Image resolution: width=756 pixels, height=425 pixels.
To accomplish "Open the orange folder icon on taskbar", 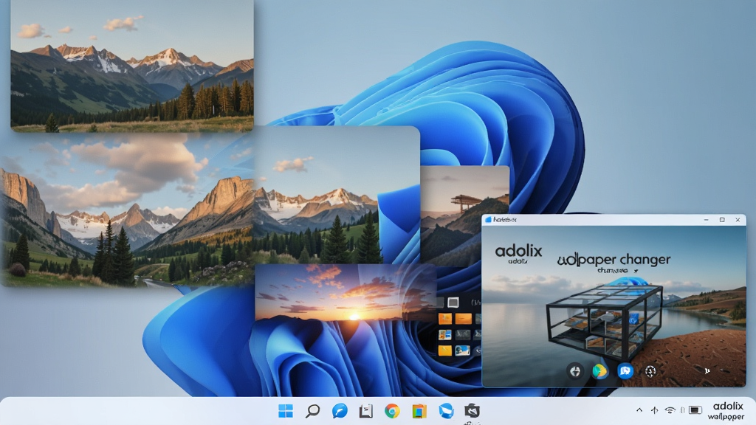I will tap(419, 411).
